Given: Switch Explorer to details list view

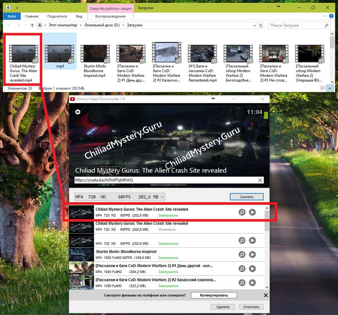Looking at the screenshot, I should click(x=323, y=88).
